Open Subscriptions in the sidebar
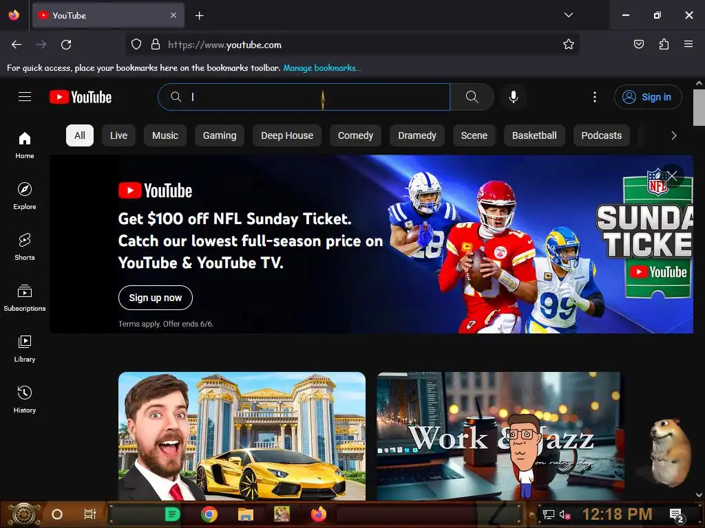This screenshot has width=705, height=528. pos(25,298)
